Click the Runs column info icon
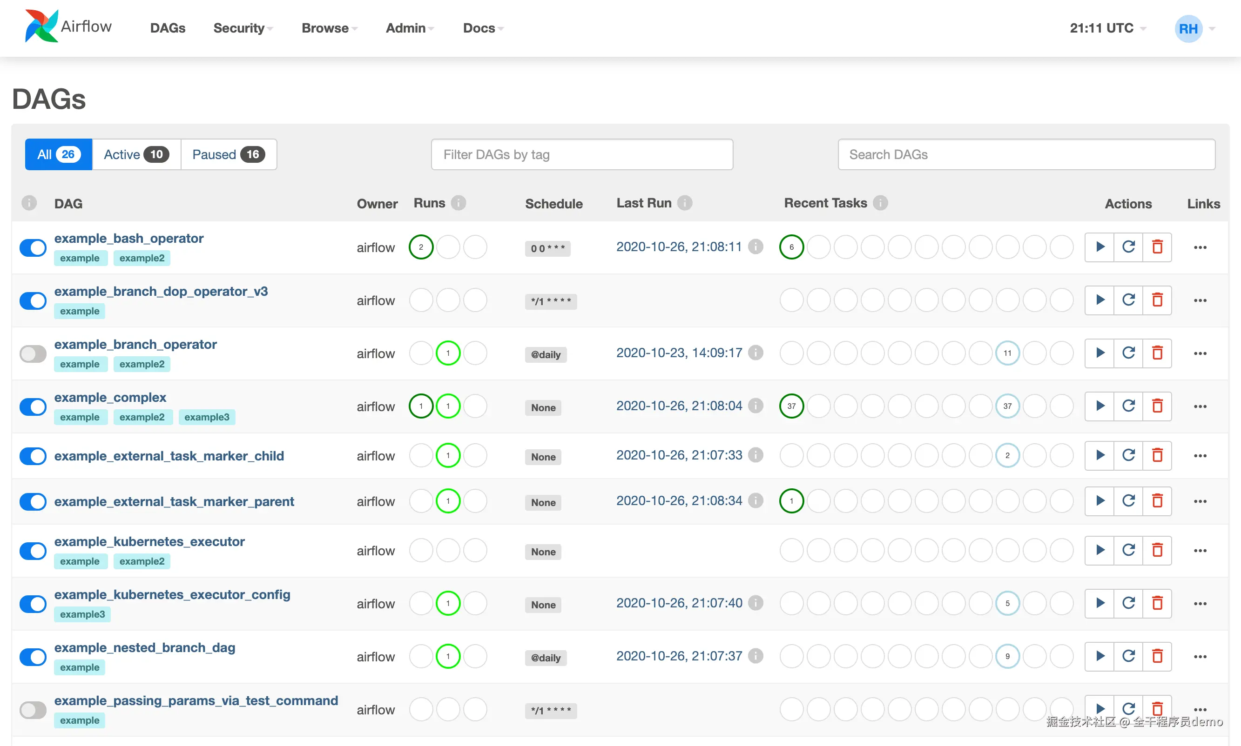 pyautogui.click(x=458, y=203)
